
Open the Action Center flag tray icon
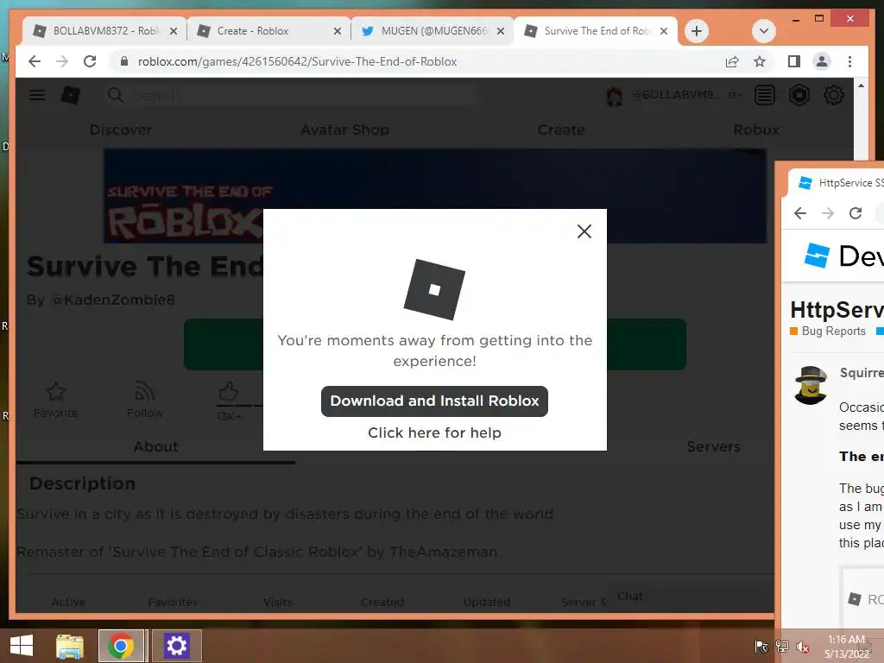coord(761,647)
